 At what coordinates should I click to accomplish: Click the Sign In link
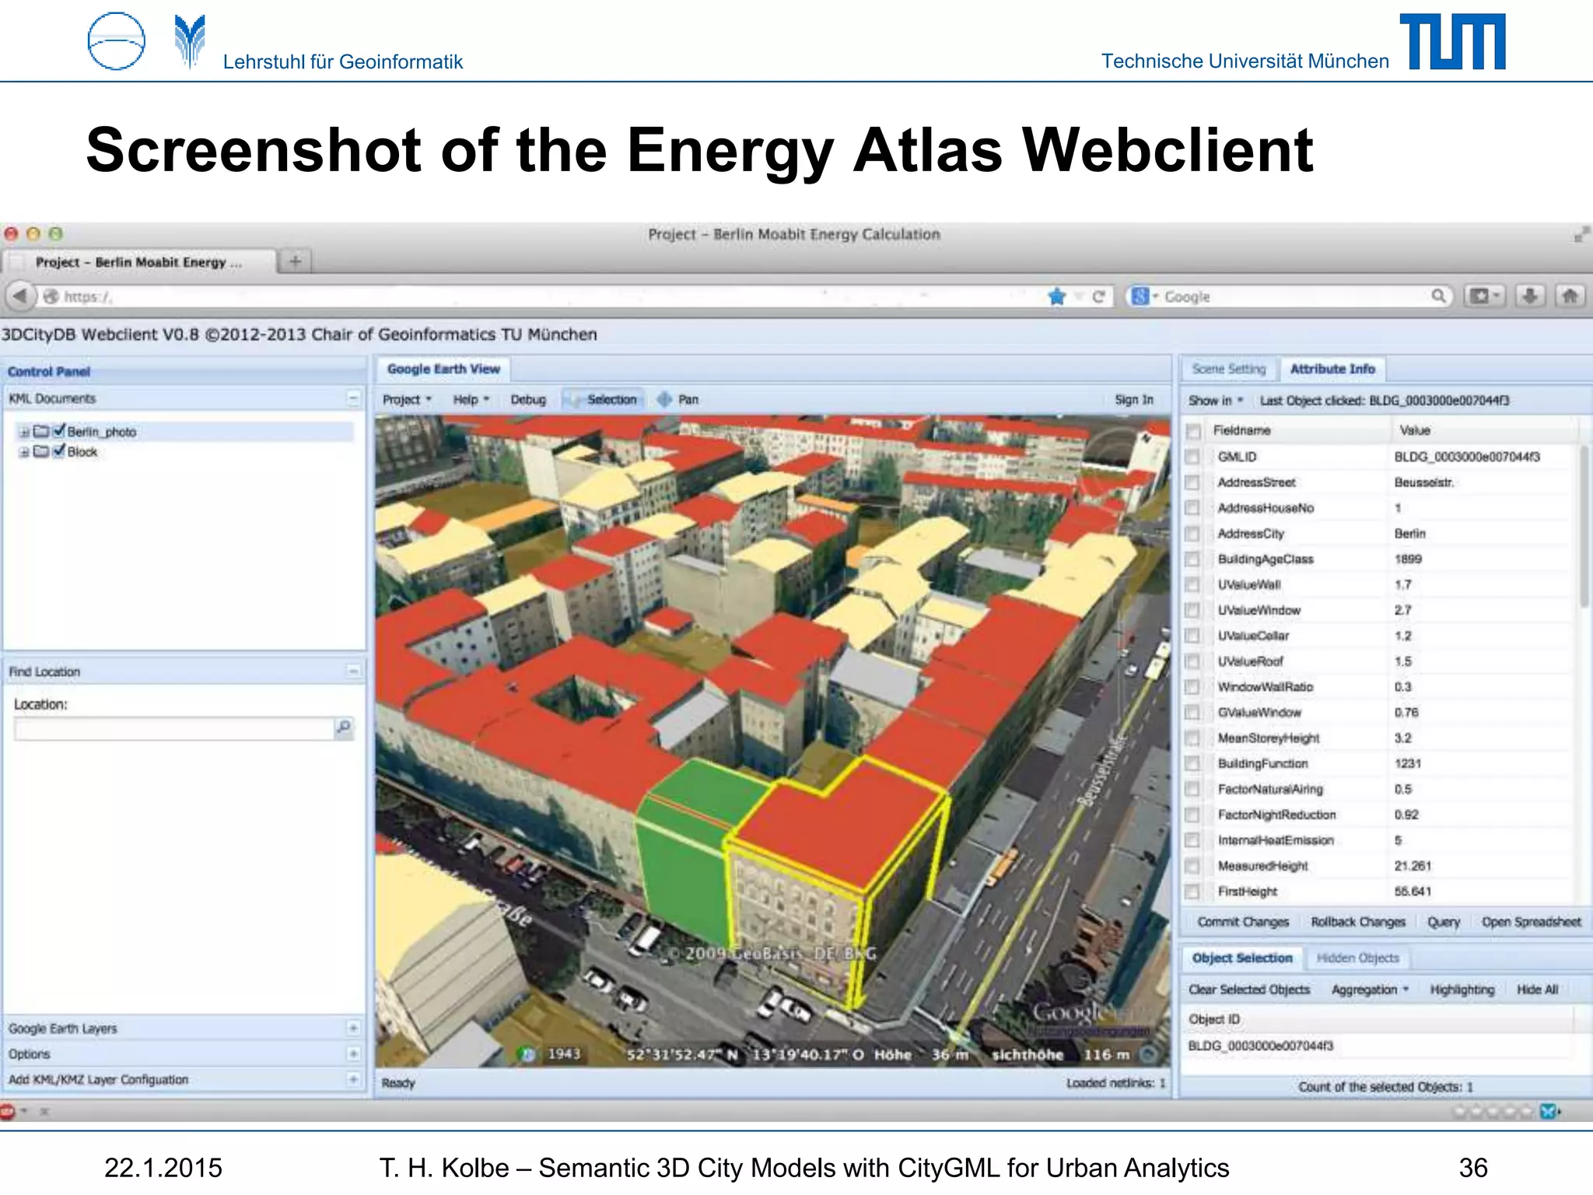[1133, 399]
